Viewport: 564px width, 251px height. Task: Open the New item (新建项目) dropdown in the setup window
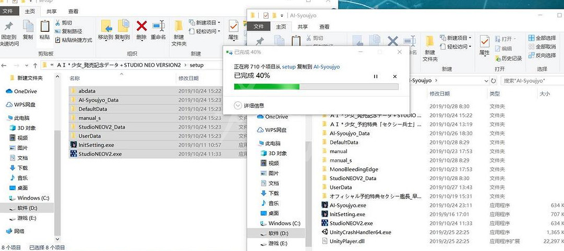click(x=205, y=22)
